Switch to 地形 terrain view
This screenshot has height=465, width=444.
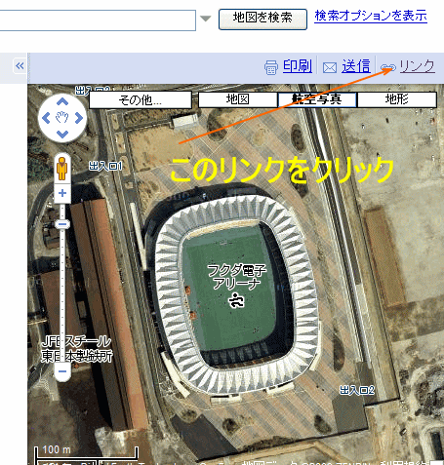[397, 99]
